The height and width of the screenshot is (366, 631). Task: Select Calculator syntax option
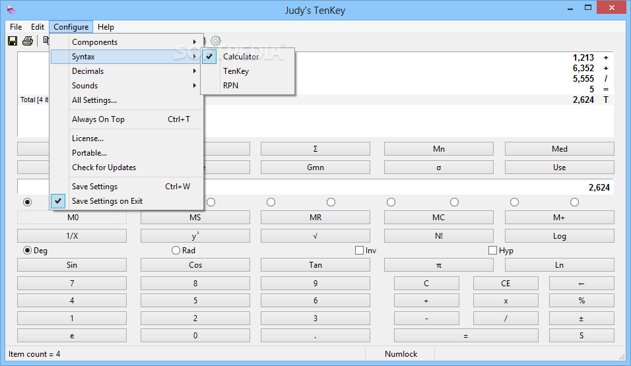[x=248, y=57]
